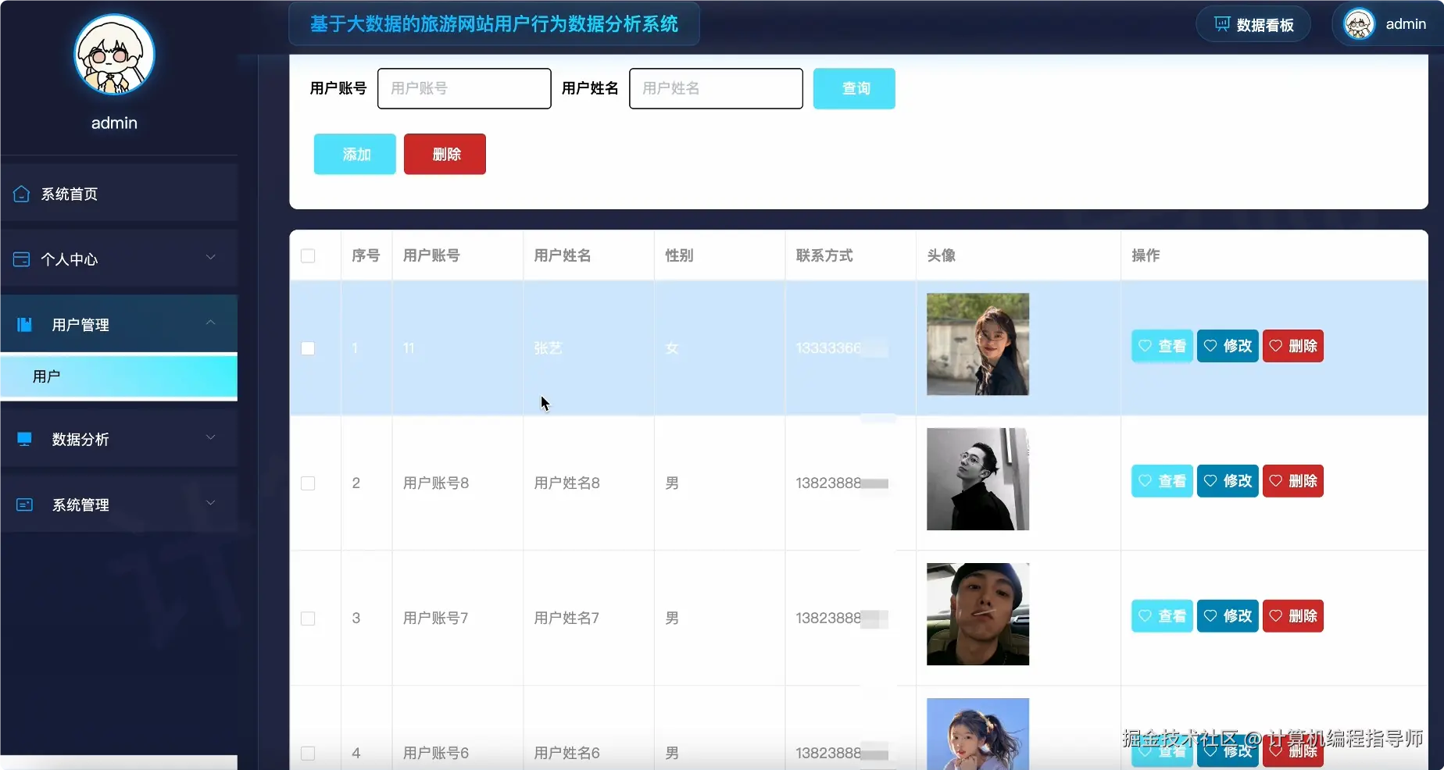Click the 用户管理 book icon
The width and height of the screenshot is (1444, 770).
(24, 324)
